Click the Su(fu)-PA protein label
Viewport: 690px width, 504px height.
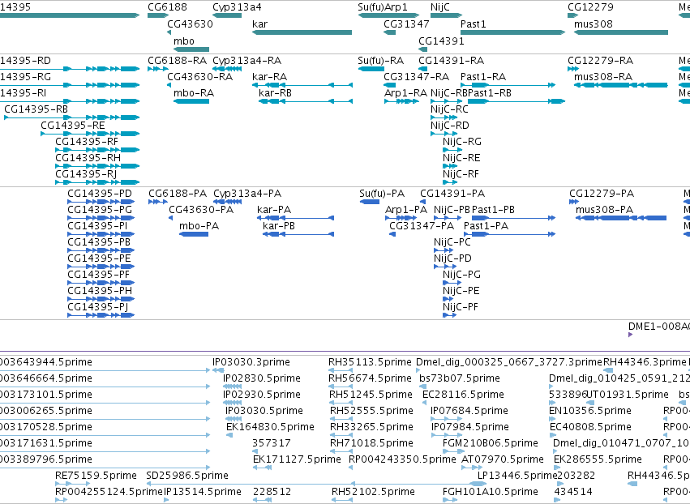382,194
